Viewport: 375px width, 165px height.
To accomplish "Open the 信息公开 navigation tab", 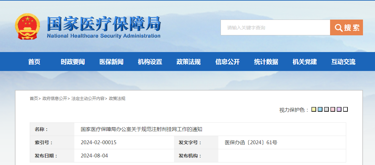I will pyautogui.click(x=228, y=62).
